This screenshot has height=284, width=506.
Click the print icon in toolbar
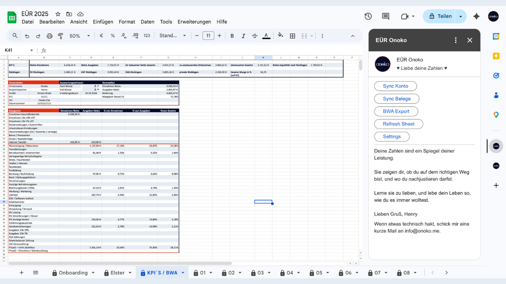(49, 36)
